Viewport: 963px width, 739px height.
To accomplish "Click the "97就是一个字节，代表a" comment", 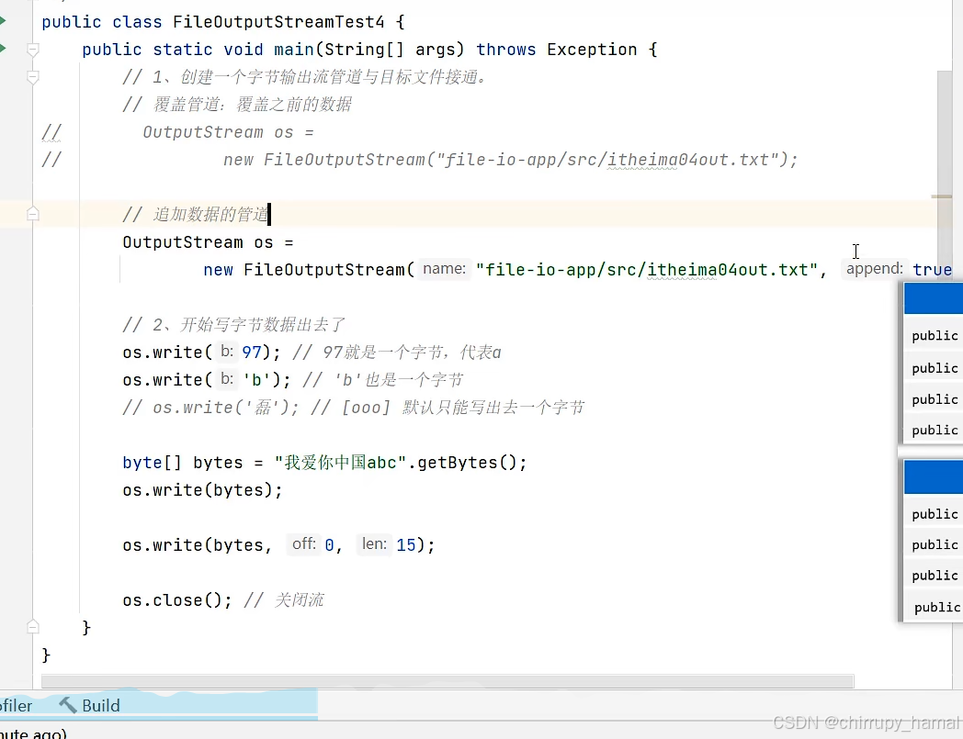I will pyautogui.click(x=397, y=353).
